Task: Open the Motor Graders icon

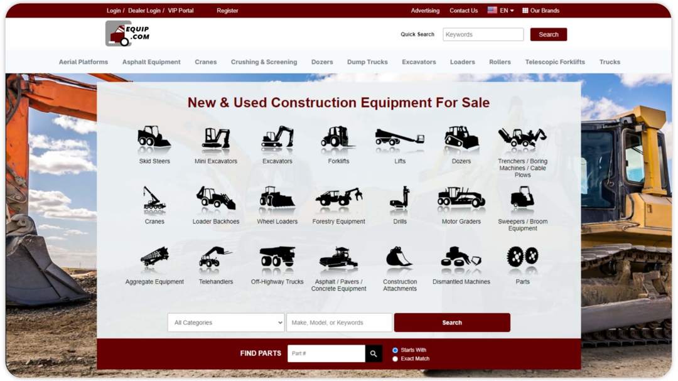Action: (x=461, y=197)
